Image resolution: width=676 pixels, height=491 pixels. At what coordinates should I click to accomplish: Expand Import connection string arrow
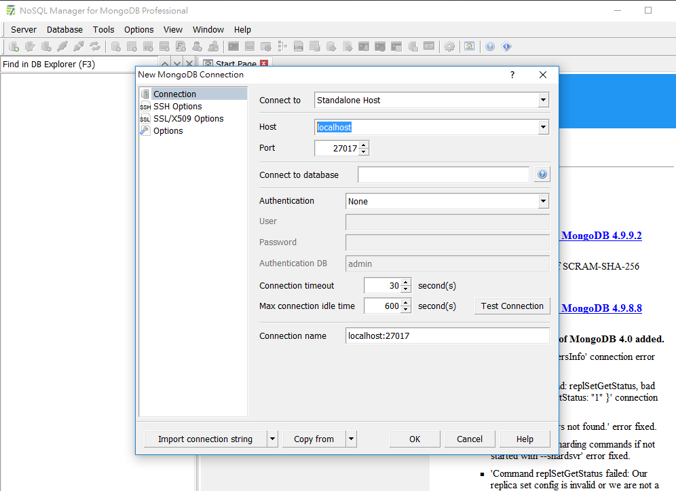click(x=272, y=439)
